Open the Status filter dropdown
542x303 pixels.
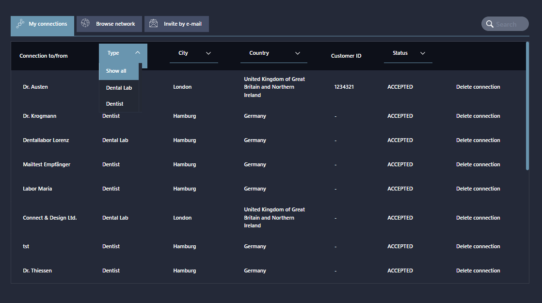[x=423, y=53]
